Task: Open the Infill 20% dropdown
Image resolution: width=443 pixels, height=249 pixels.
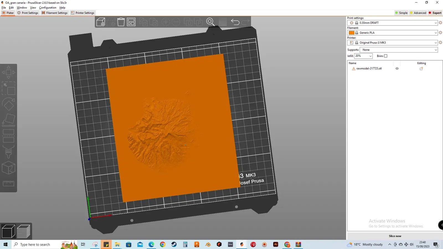Action: (363, 56)
